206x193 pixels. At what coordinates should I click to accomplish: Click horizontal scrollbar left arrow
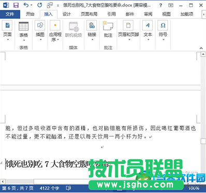[x=3, y=182]
